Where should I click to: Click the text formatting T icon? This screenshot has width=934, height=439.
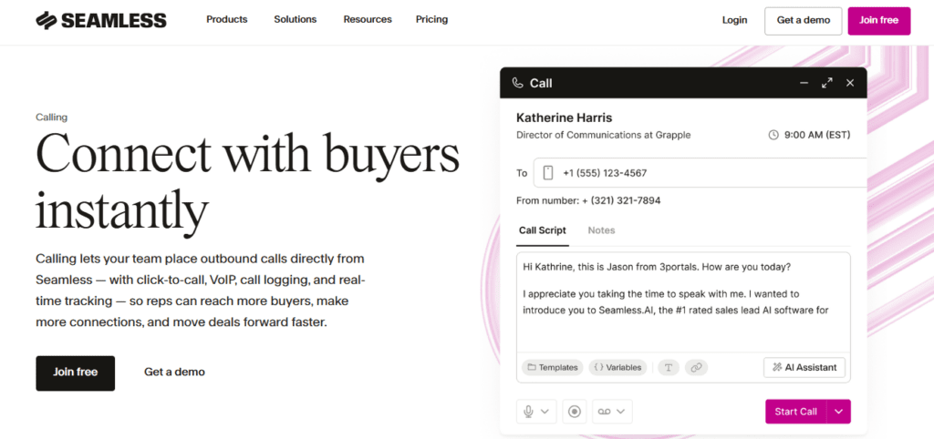click(x=669, y=367)
